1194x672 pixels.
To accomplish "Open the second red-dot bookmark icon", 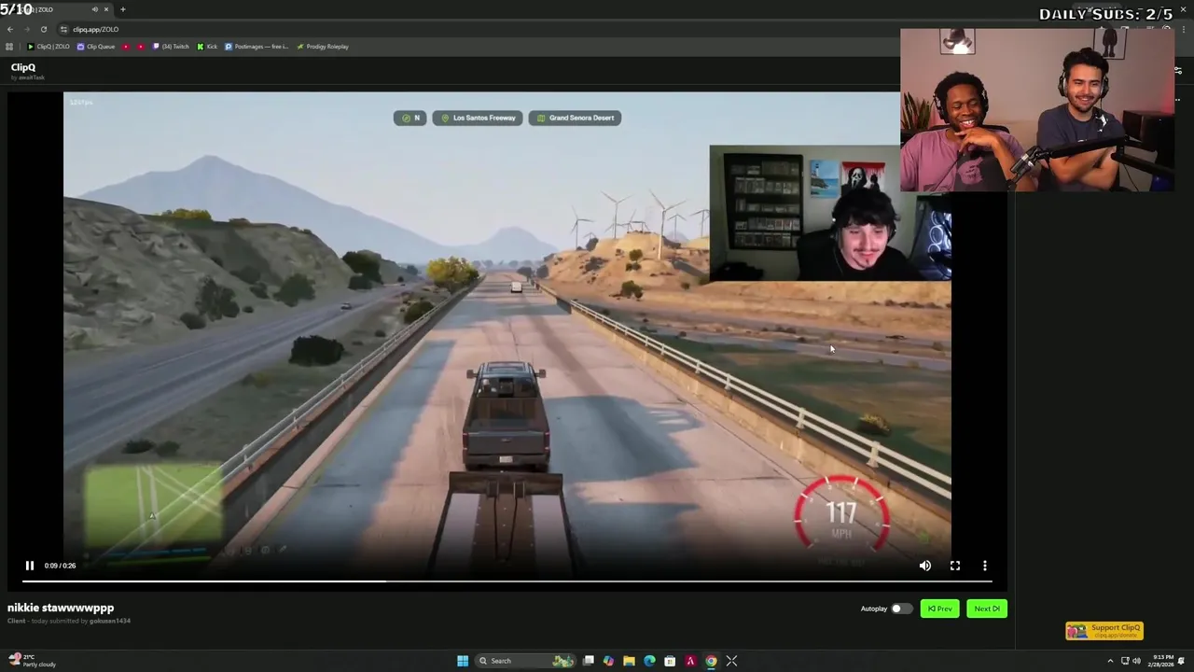I will point(142,47).
